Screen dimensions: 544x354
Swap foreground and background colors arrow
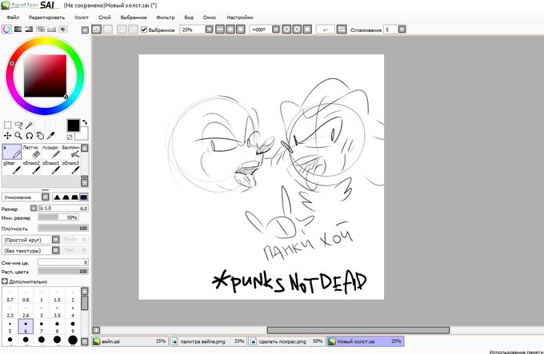pyautogui.click(x=84, y=122)
